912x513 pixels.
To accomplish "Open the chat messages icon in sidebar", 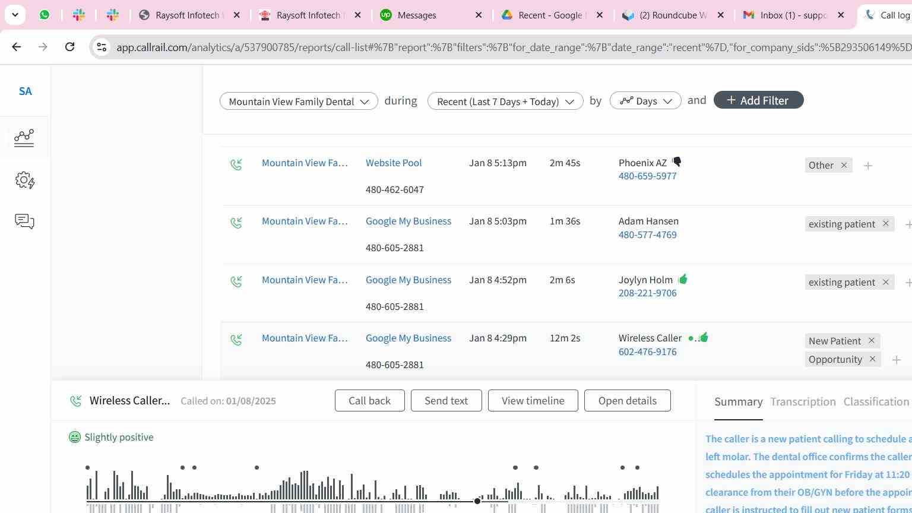I will (24, 221).
